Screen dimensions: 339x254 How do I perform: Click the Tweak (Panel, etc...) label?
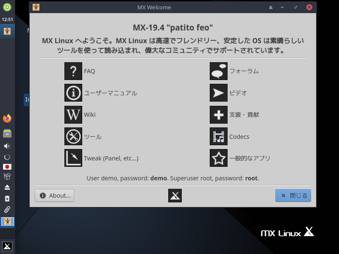pyautogui.click(x=111, y=158)
